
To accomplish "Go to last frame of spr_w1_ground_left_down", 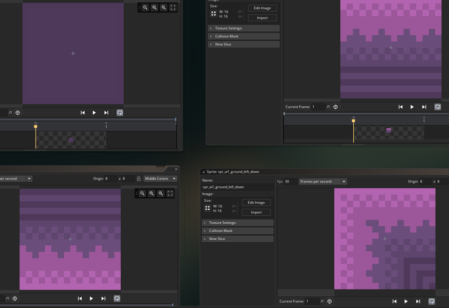I will (x=418, y=302).
